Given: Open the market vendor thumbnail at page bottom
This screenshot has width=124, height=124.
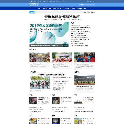Looking at the screenshot, I should pos(33,121).
